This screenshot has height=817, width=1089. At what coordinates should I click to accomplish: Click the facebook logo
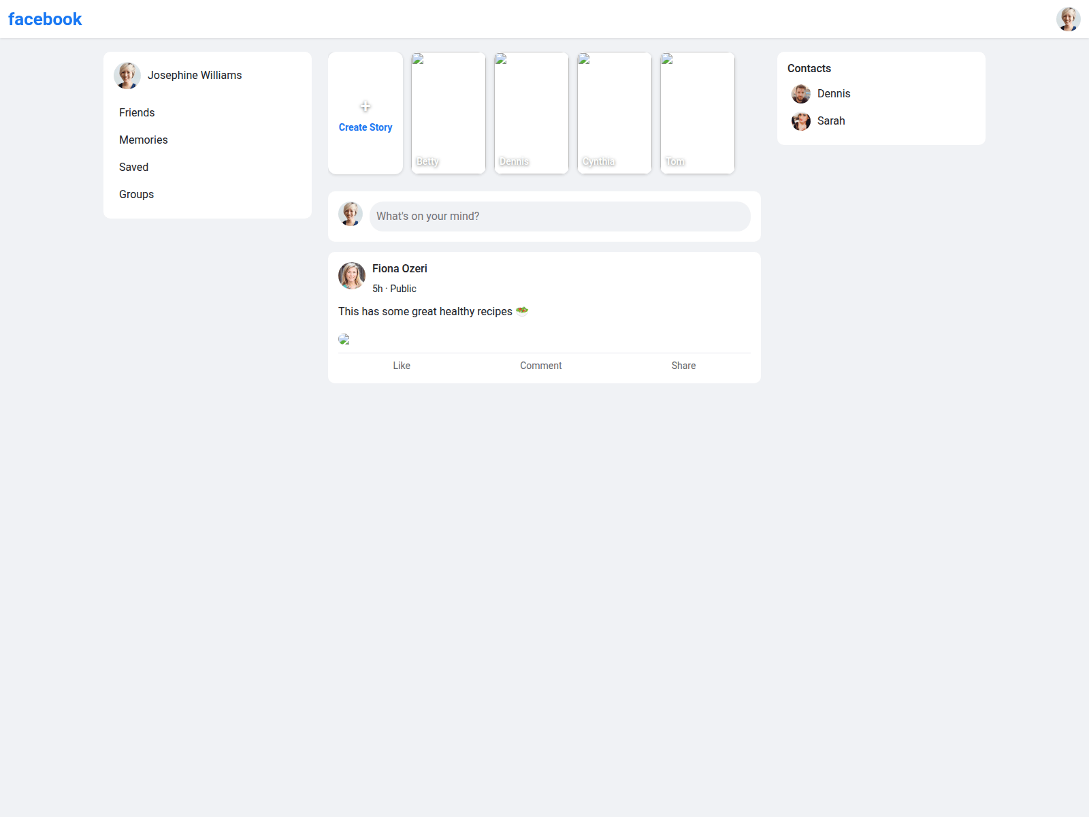pyautogui.click(x=45, y=19)
